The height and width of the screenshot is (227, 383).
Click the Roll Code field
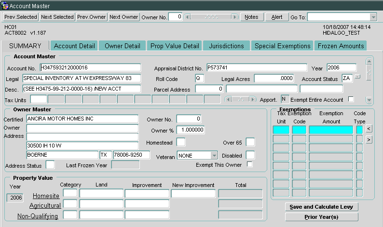click(200, 79)
